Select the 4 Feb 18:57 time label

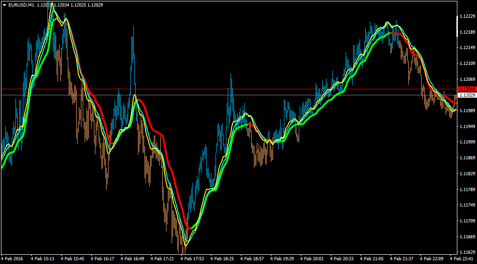252,258
